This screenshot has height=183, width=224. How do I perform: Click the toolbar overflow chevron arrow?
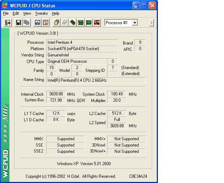(152, 22)
